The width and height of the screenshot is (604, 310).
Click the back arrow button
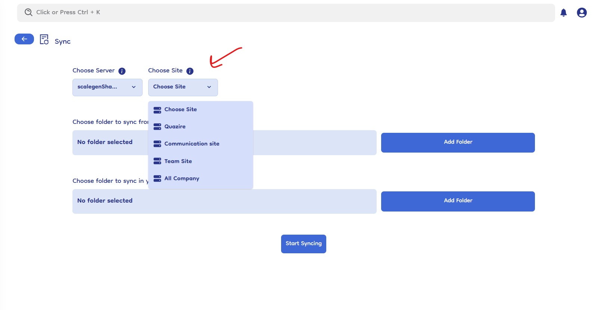pos(24,39)
